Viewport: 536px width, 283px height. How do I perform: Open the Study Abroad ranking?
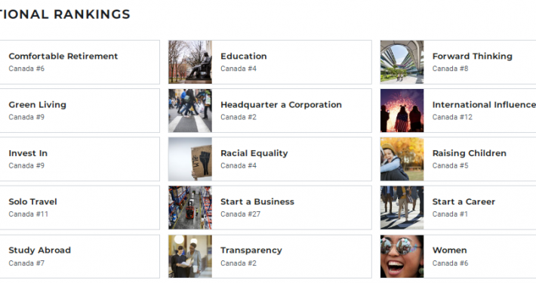(80, 257)
